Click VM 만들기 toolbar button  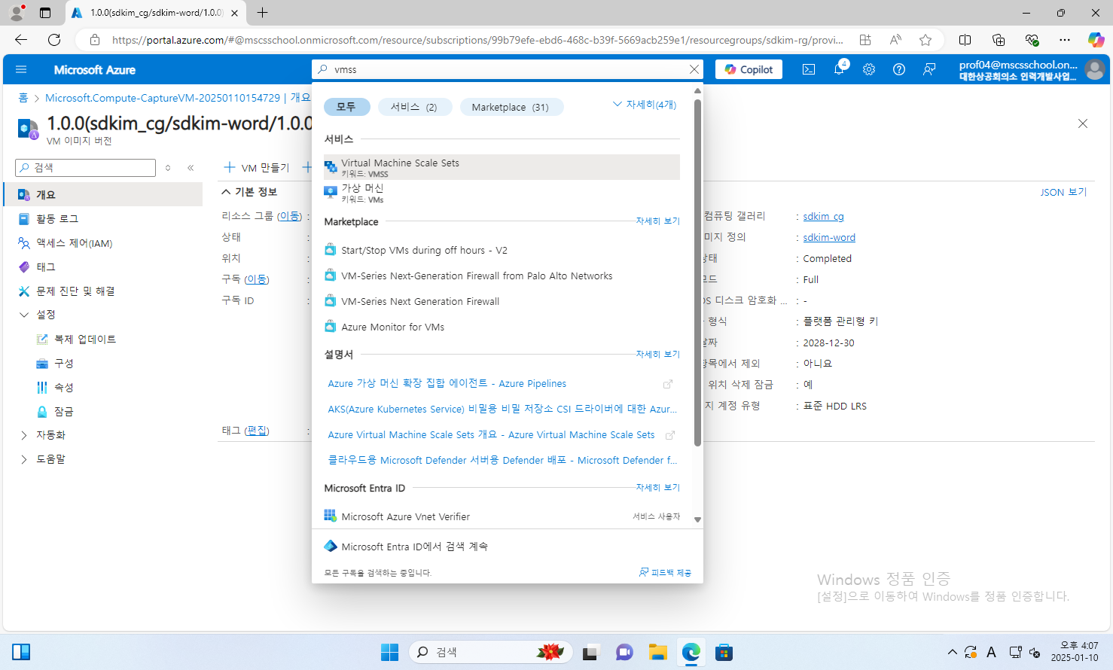pos(258,168)
